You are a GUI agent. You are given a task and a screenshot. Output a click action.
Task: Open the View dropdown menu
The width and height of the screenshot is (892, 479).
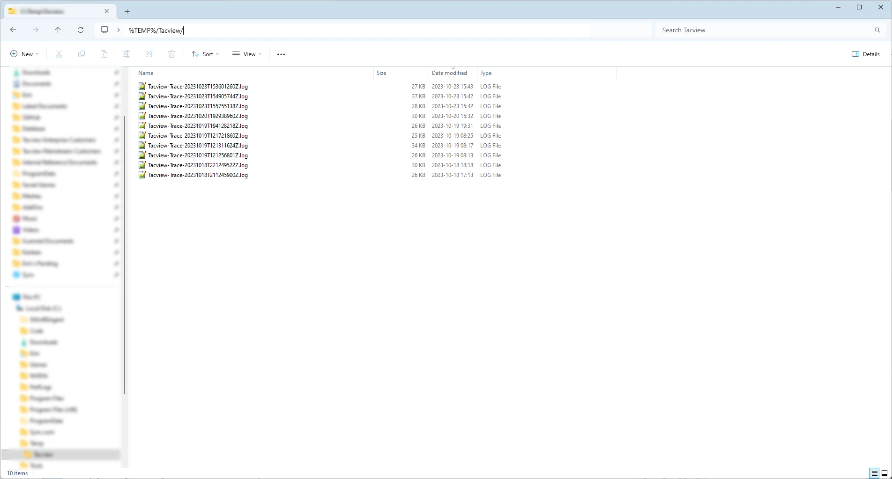[247, 54]
